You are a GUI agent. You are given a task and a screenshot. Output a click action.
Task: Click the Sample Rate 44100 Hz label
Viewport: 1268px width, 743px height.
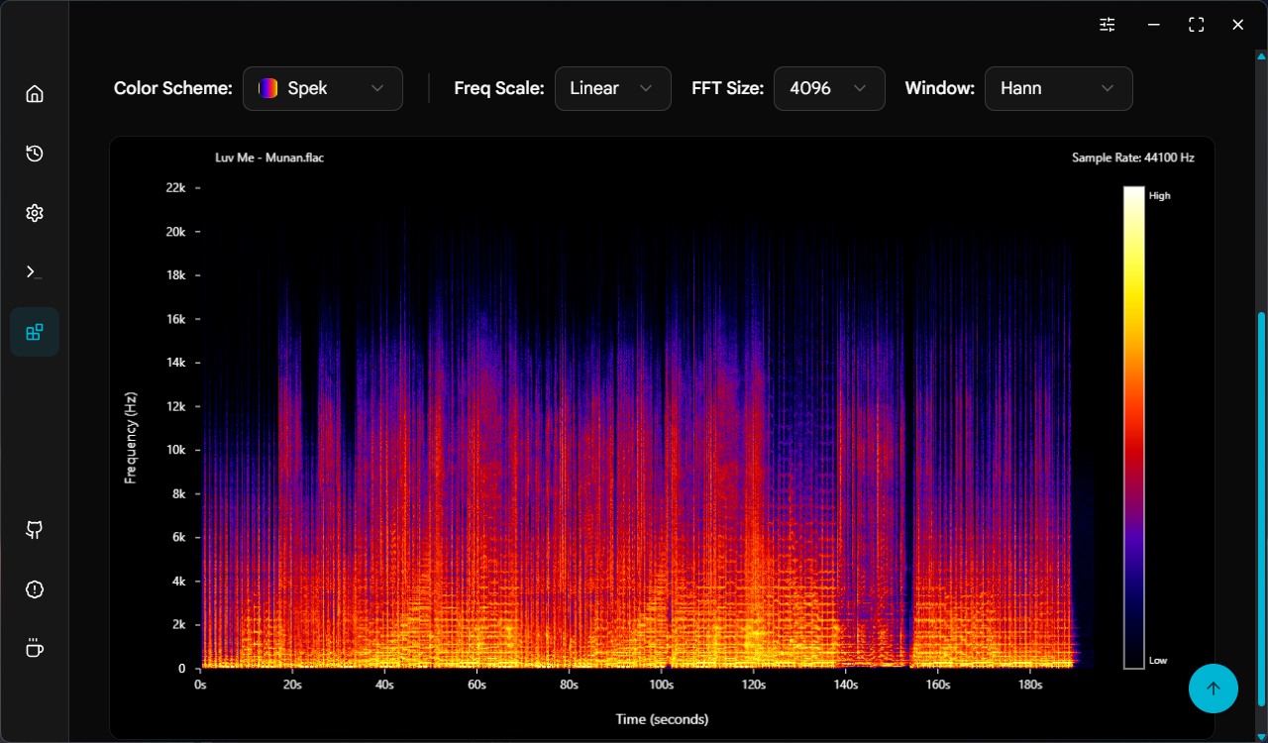pyautogui.click(x=1132, y=158)
